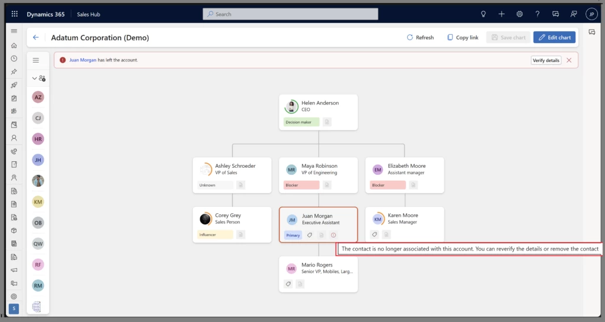Click Primary tag on Juan Morgan card
Screen dimensions: 605x322
click(293, 235)
